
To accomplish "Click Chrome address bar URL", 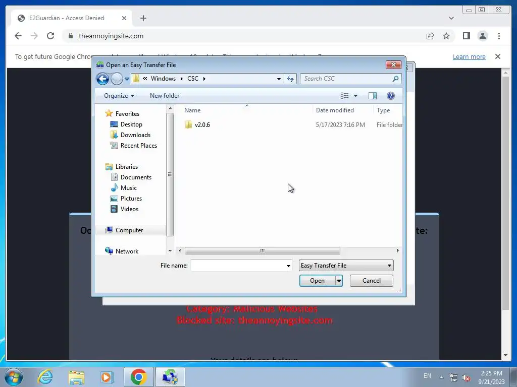I will (x=111, y=36).
